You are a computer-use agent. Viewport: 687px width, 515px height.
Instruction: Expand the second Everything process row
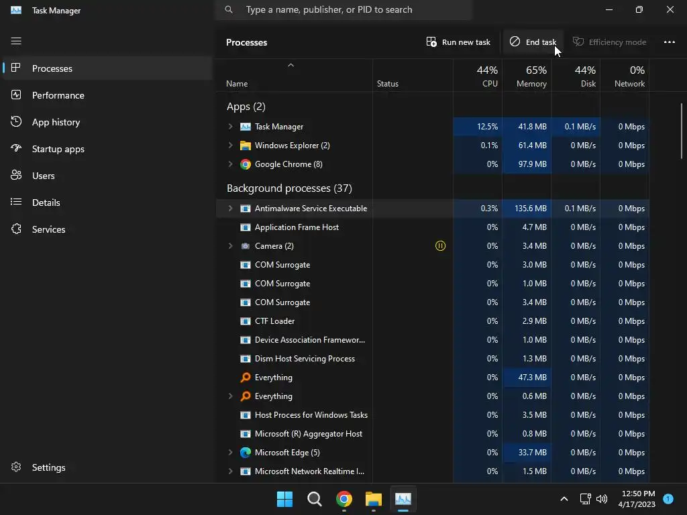(x=231, y=396)
